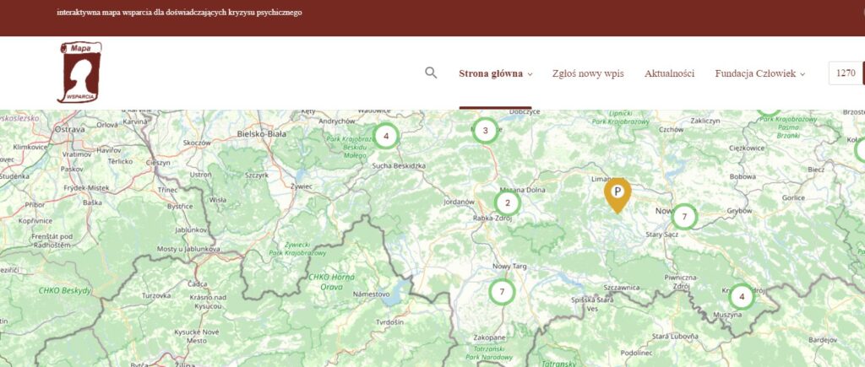The image size is (865, 367).
Task: Open the Aktualności page
Action: tap(669, 73)
